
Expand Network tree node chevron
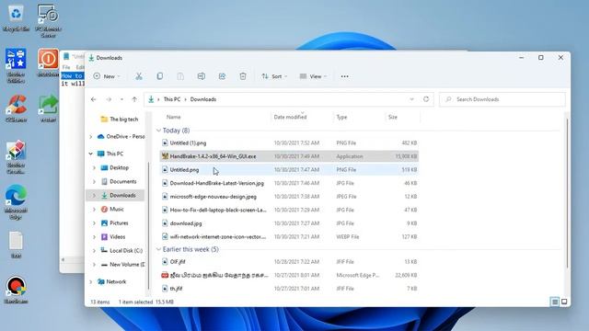click(x=90, y=282)
